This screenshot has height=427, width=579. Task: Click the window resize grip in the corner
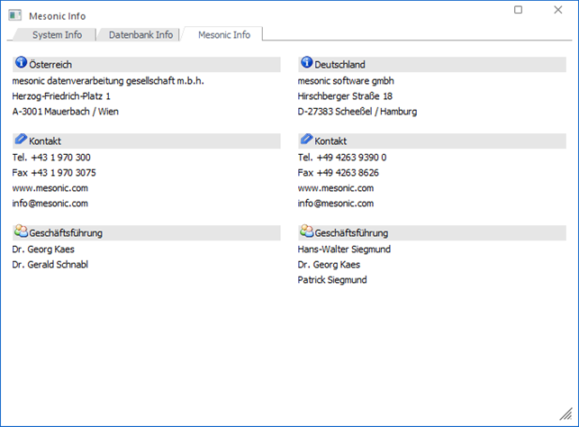pos(566,413)
